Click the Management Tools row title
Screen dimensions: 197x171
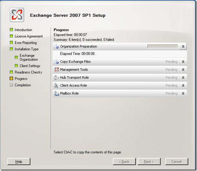point(74,70)
